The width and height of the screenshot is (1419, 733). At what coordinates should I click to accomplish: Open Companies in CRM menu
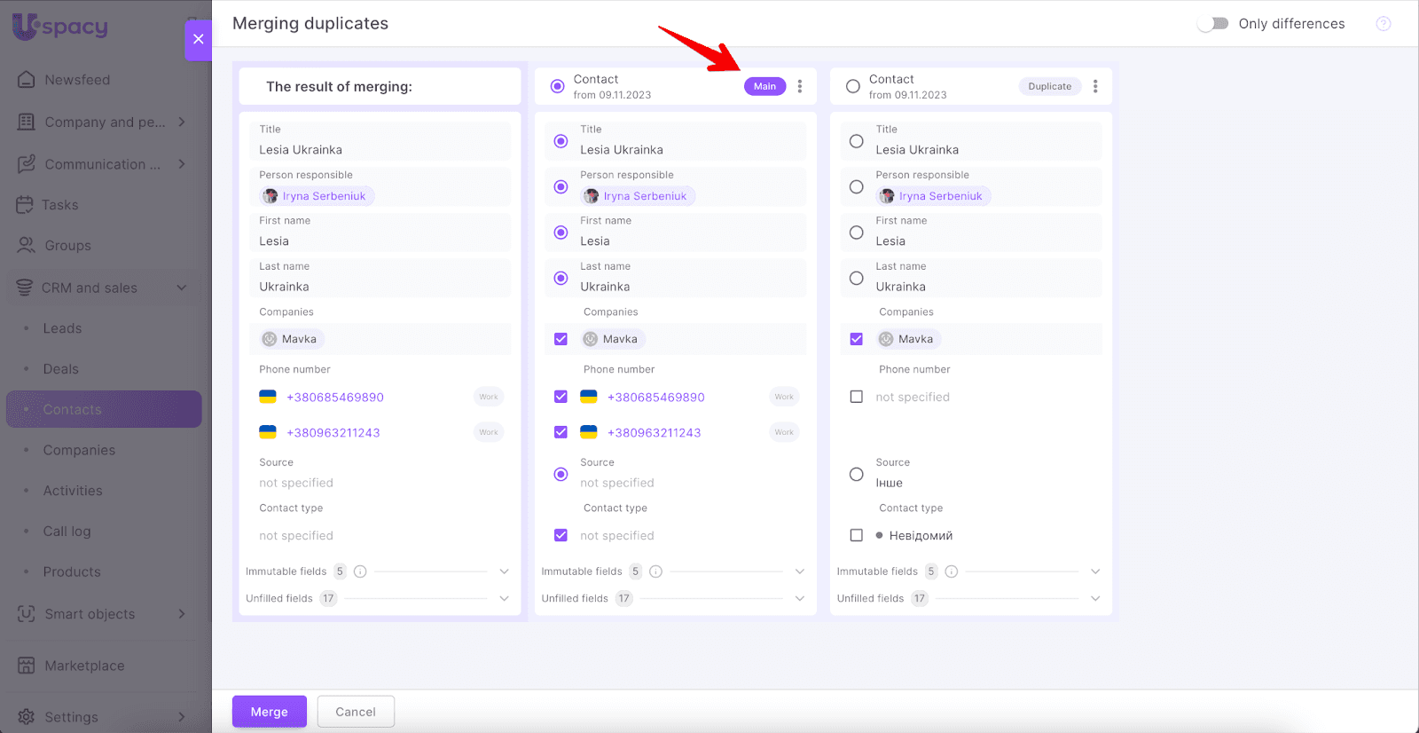click(79, 450)
